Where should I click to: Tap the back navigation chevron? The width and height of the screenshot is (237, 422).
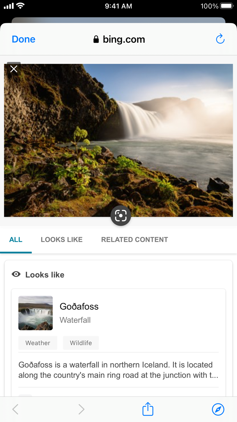(15, 409)
